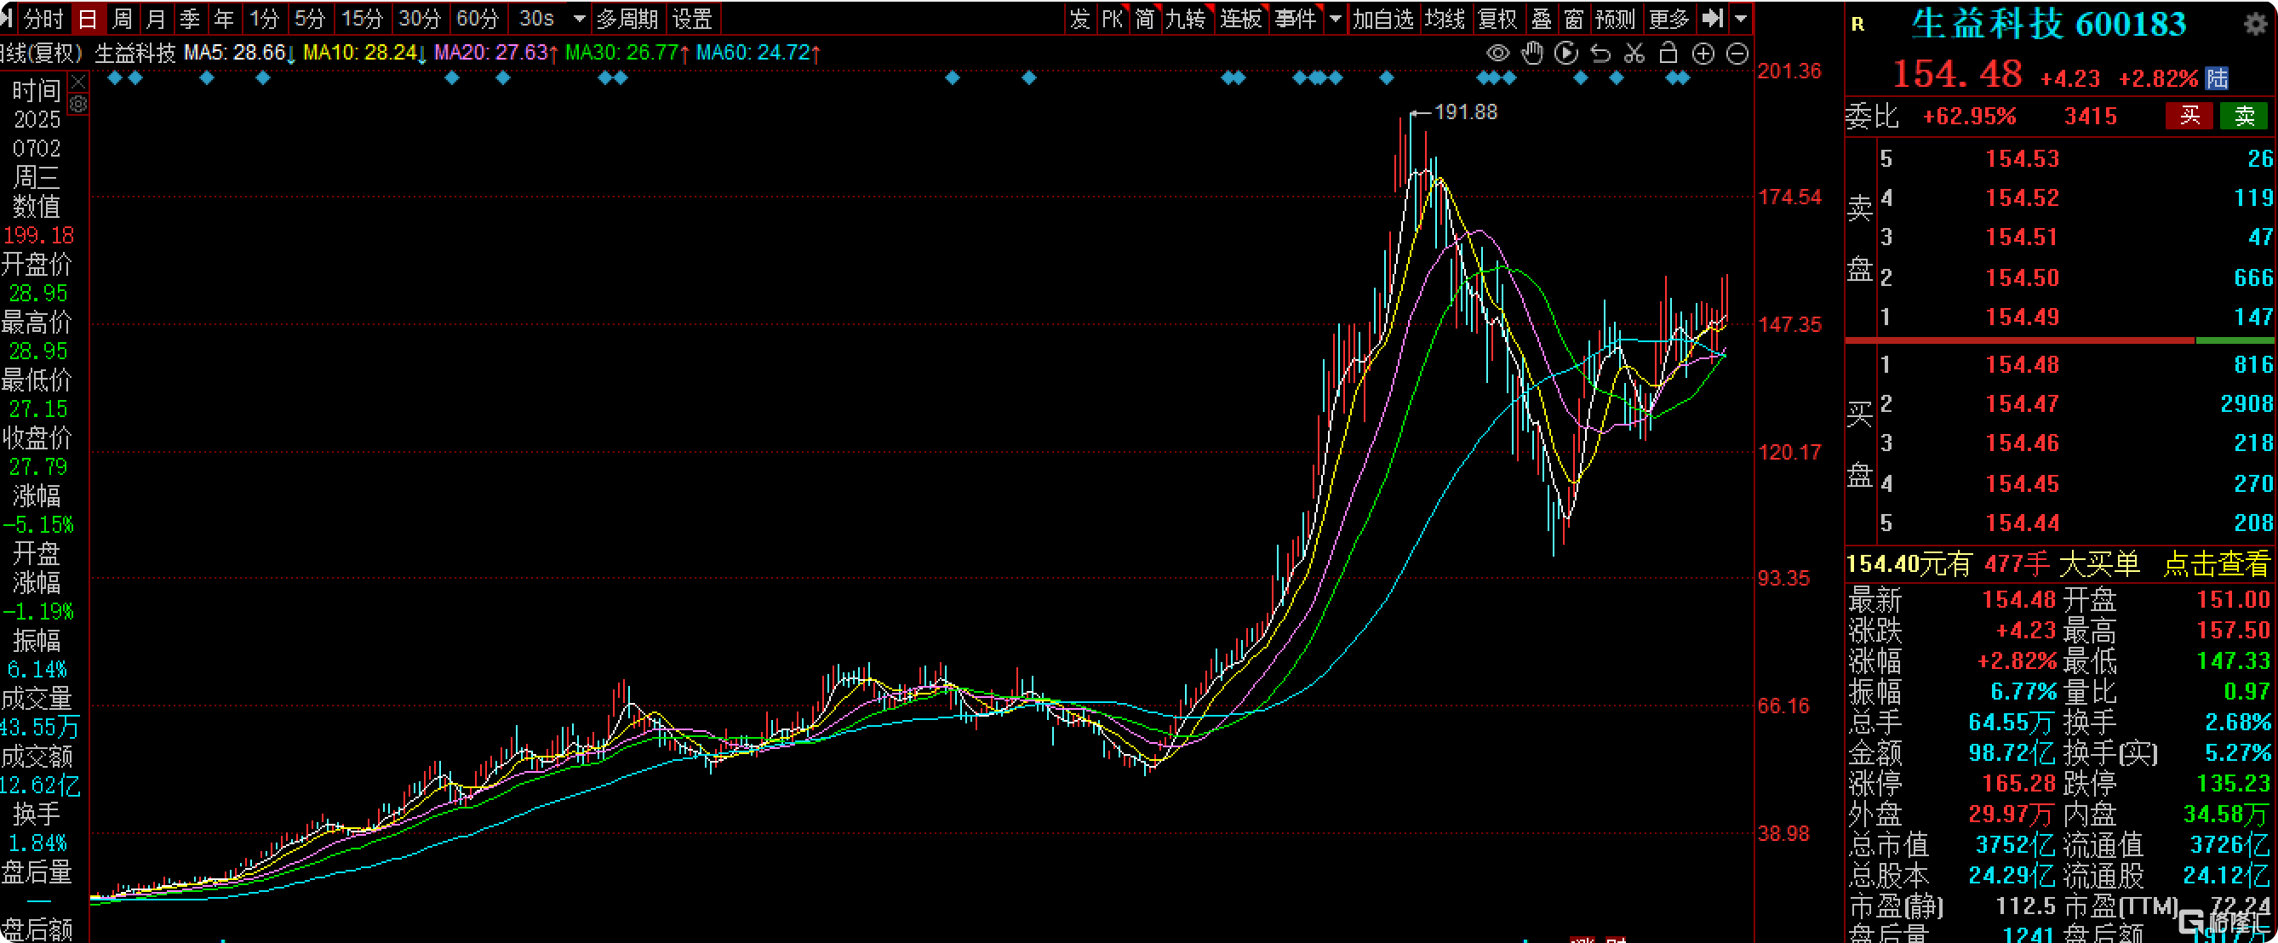
Task: Toggle the chart lock icon
Action: click(1668, 53)
